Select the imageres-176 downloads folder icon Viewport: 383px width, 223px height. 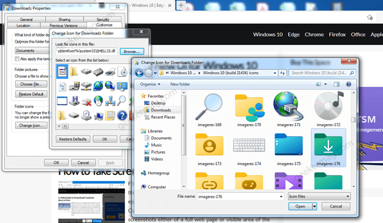tap(328, 148)
